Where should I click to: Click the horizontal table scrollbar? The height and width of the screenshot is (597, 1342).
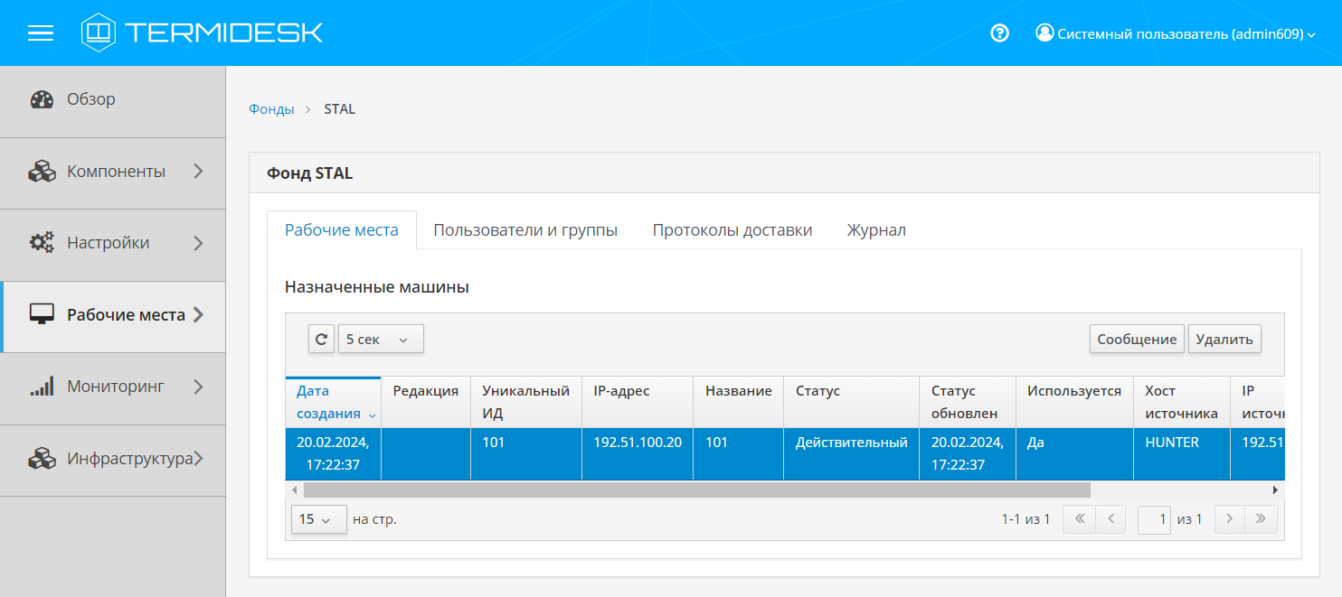pyautogui.click(x=696, y=490)
